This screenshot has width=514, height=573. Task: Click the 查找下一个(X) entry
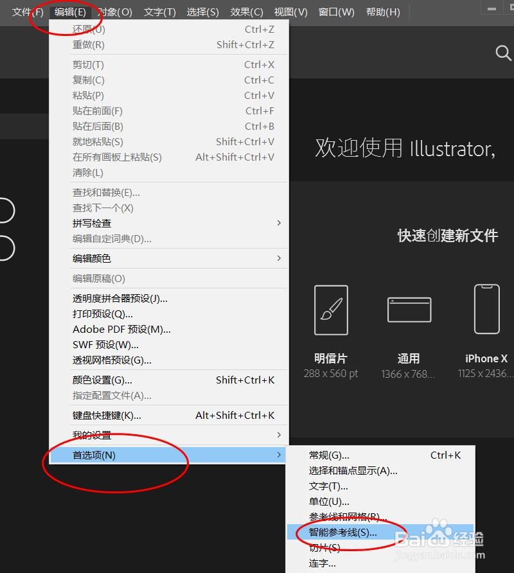(x=169, y=207)
